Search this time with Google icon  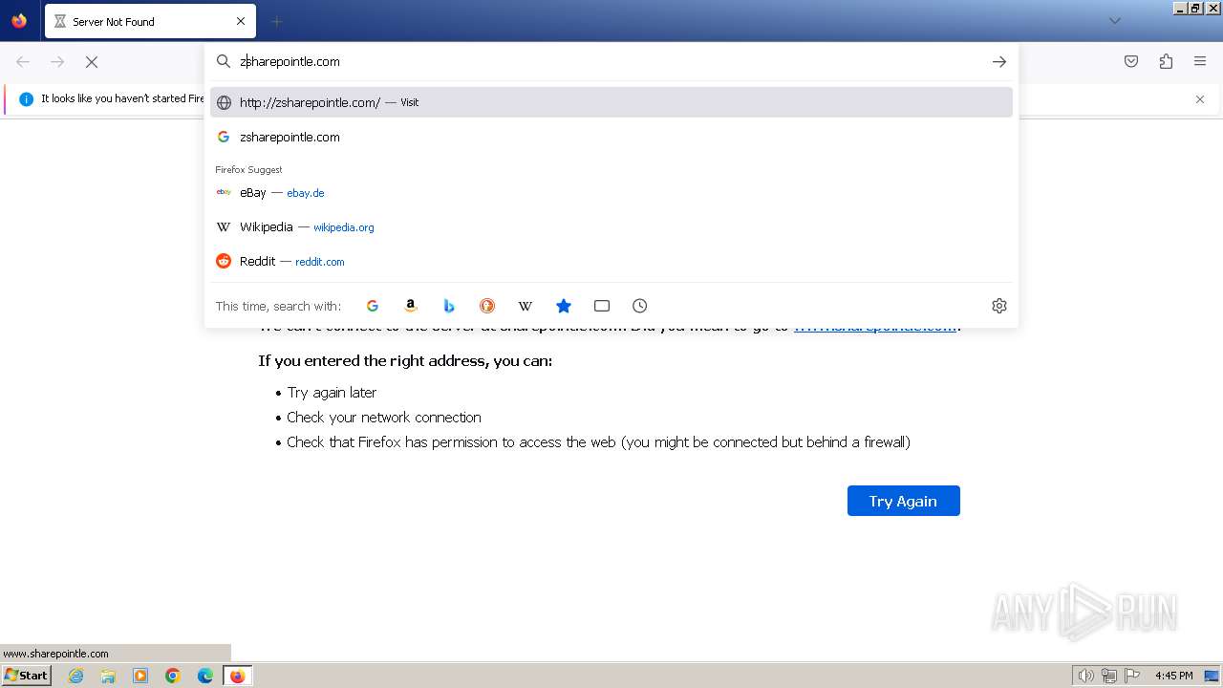[373, 306]
